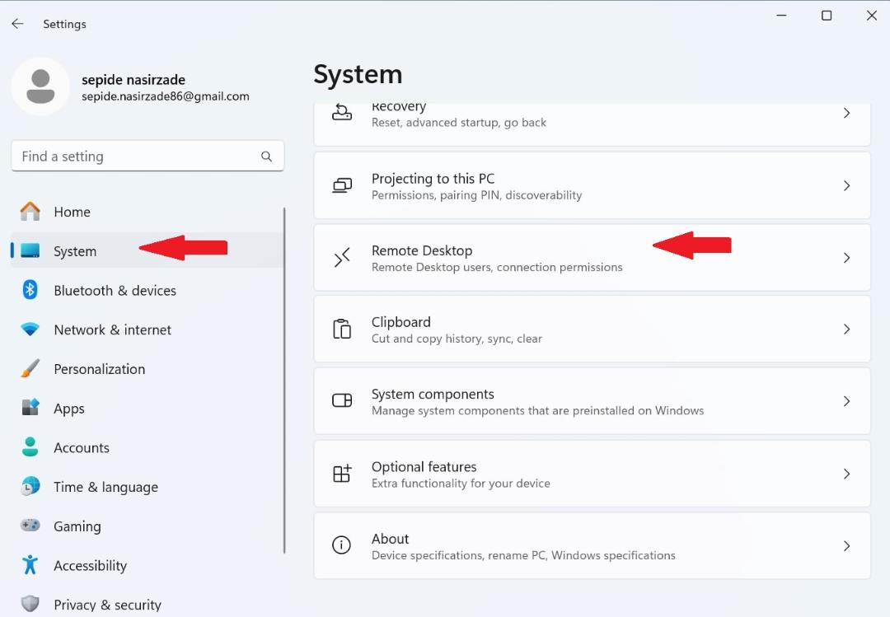This screenshot has height=617, width=890.
Task: Expand the Recovery row chevron
Action: (846, 114)
